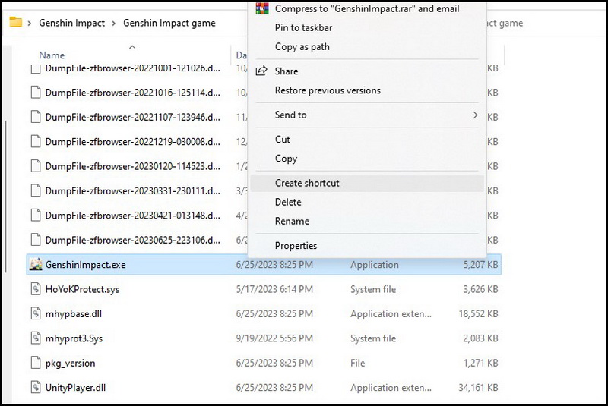Select DumpFile-zfbrowser-20221016-125114 file name
Image resolution: width=608 pixels, height=406 pixels.
(x=132, y=93)
